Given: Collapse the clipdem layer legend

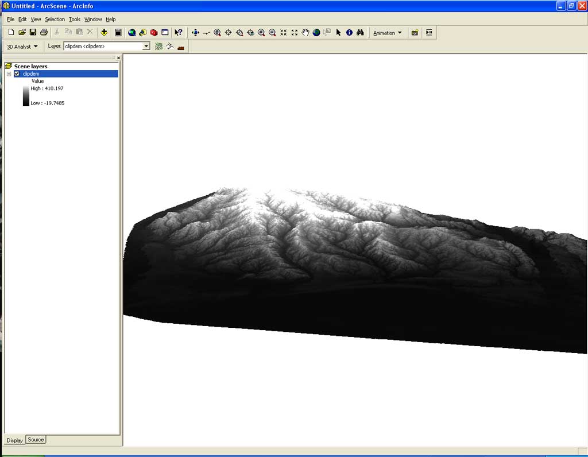Looking at the screenshot, I should click(9, 74).
